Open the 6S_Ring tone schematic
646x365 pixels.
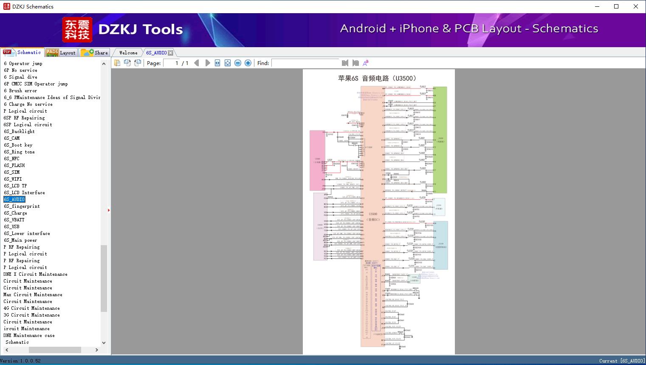[x=19, y=152]
